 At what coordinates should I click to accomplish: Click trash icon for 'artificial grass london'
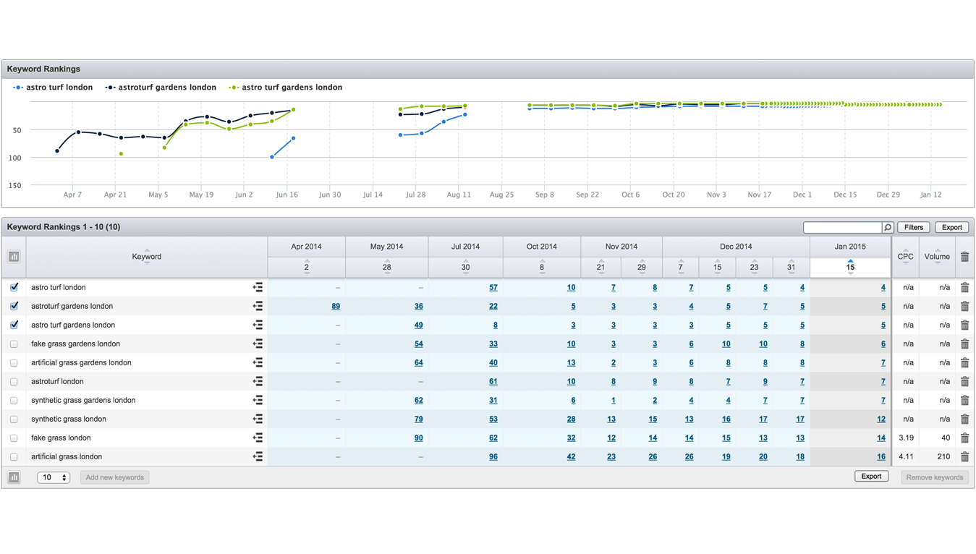(964, 457)
